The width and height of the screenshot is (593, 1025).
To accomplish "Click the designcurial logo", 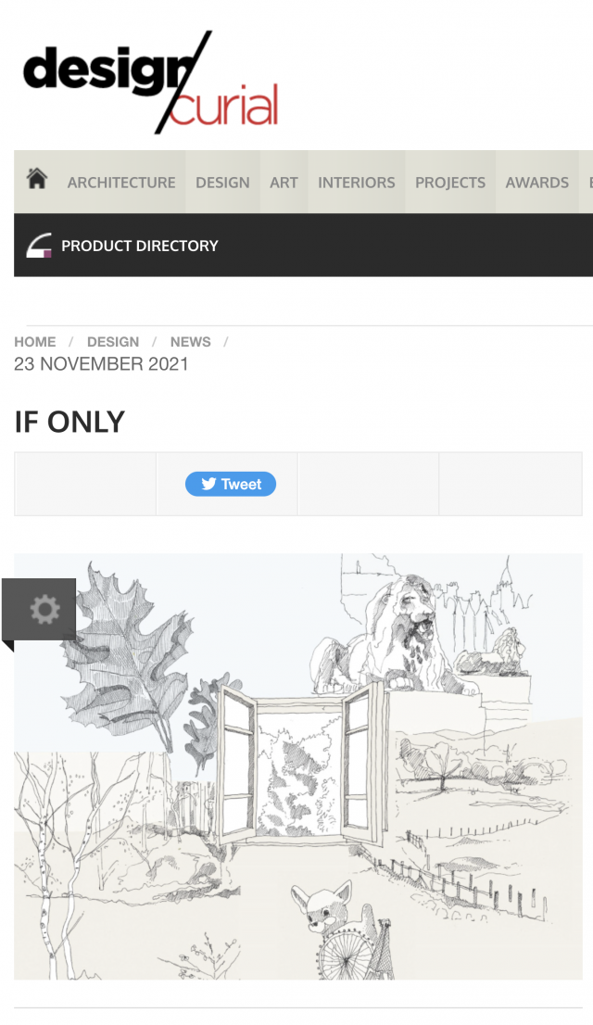I will [151, 82].
